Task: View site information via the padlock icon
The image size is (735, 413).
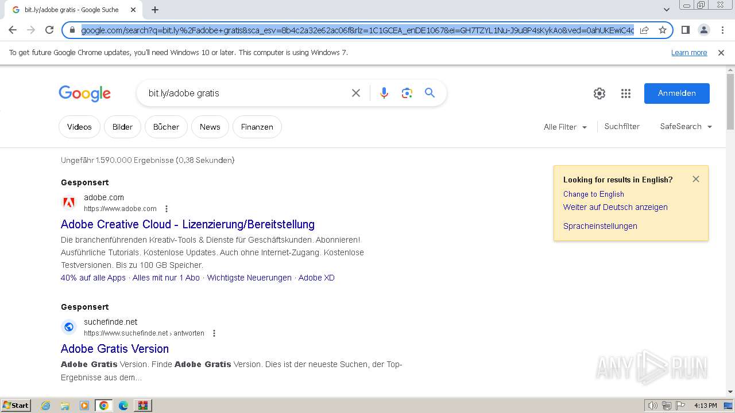Action: tap(72, 30)
